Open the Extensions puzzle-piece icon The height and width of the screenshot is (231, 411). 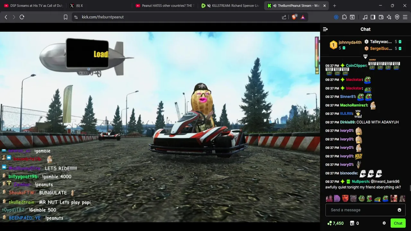click(x=344, y=17)
